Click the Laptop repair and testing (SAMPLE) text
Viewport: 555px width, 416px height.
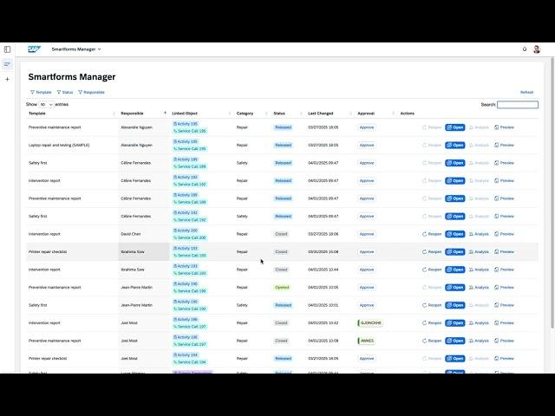tap(59, 145)
